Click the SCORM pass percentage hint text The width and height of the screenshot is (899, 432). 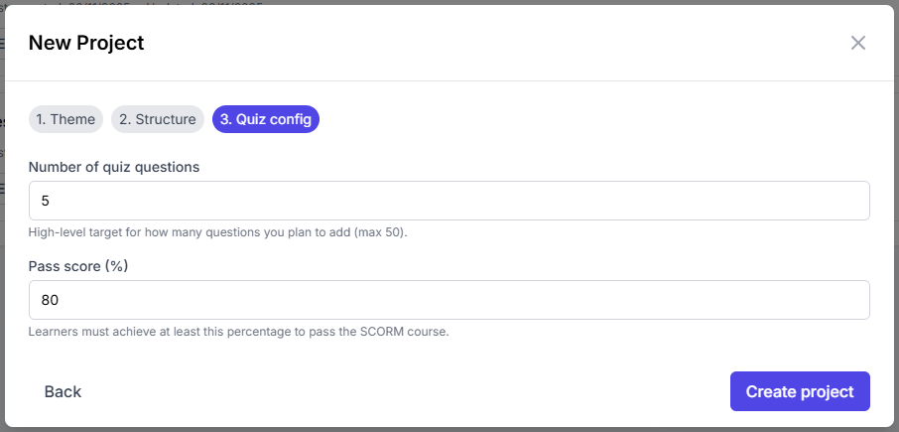pos(238,332)
